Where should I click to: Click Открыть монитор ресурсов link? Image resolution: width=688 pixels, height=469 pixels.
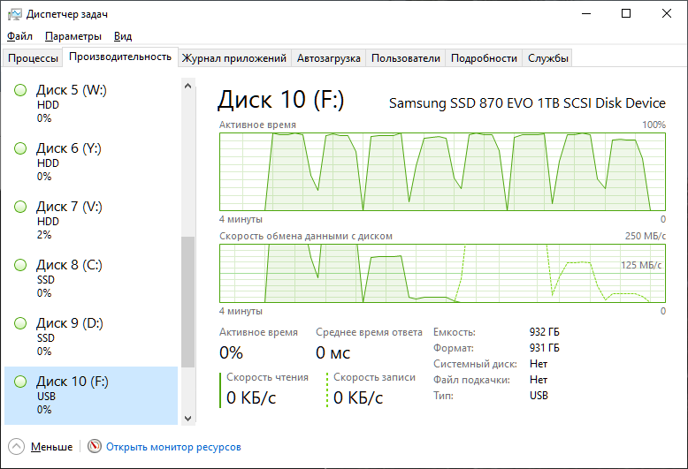click(173, 447)
